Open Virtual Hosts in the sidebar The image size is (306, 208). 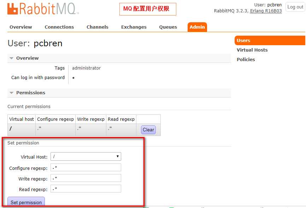(252, 50)
